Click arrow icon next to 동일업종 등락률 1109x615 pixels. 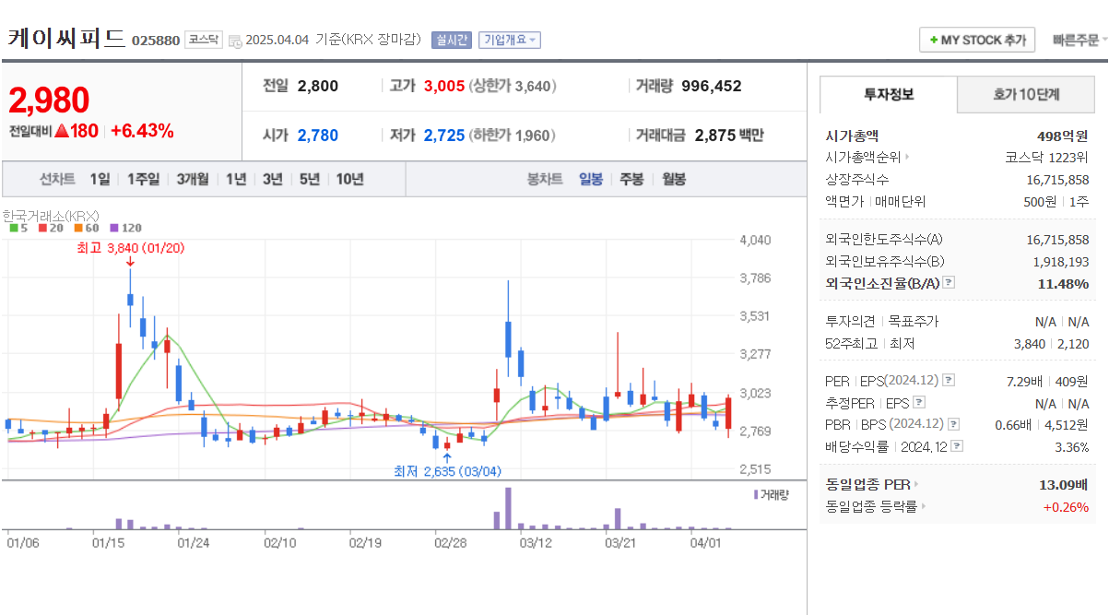[924, 506]
